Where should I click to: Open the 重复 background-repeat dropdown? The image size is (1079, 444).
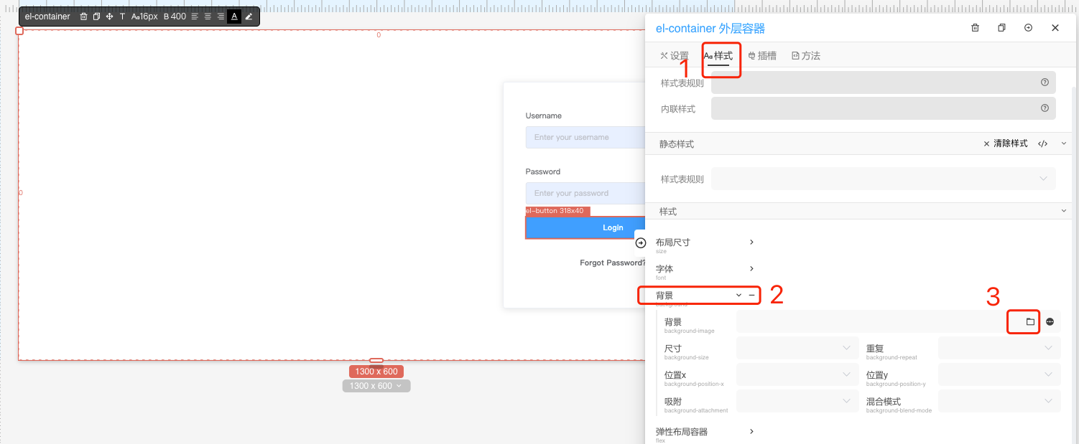[999, 348]
